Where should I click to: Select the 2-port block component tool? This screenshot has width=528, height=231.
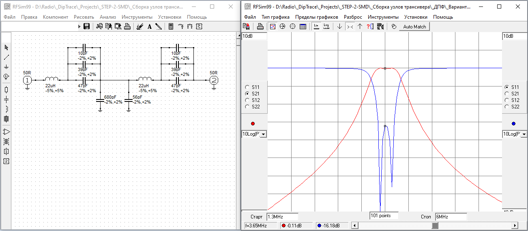click(6, 161)
